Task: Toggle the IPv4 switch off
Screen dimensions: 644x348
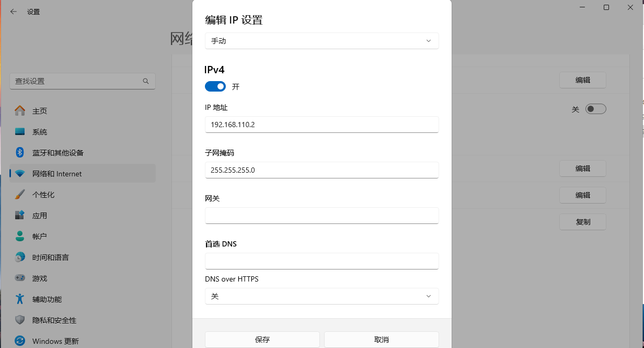Action: coord(215,86)
